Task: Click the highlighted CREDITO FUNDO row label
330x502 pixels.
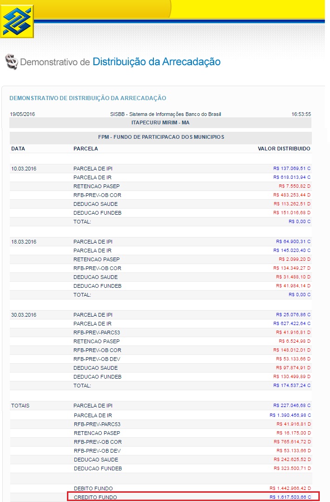Action: click(95, 497)
